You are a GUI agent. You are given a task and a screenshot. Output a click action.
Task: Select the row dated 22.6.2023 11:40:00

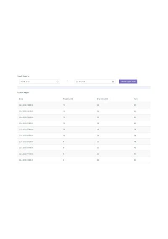click(x=84, y=130)
